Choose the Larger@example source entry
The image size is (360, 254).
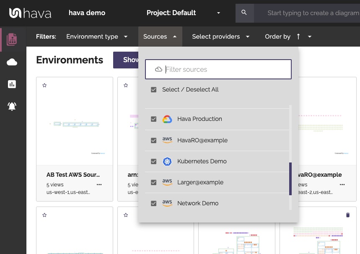200,182
